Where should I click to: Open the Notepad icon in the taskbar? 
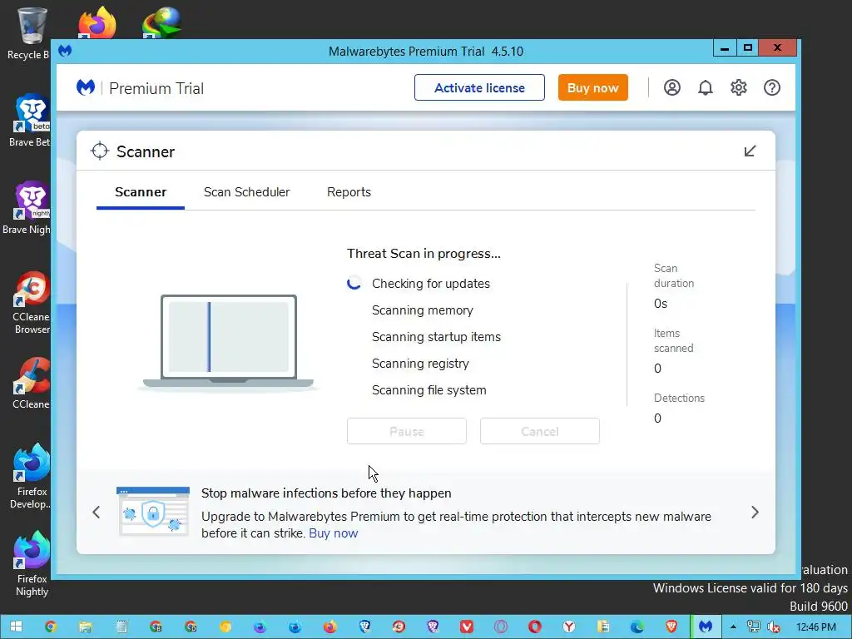[x=121, y=627]
